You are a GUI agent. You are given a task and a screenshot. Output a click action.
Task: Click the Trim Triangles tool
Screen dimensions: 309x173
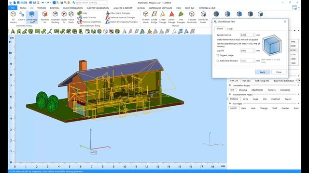click(181, 17)
